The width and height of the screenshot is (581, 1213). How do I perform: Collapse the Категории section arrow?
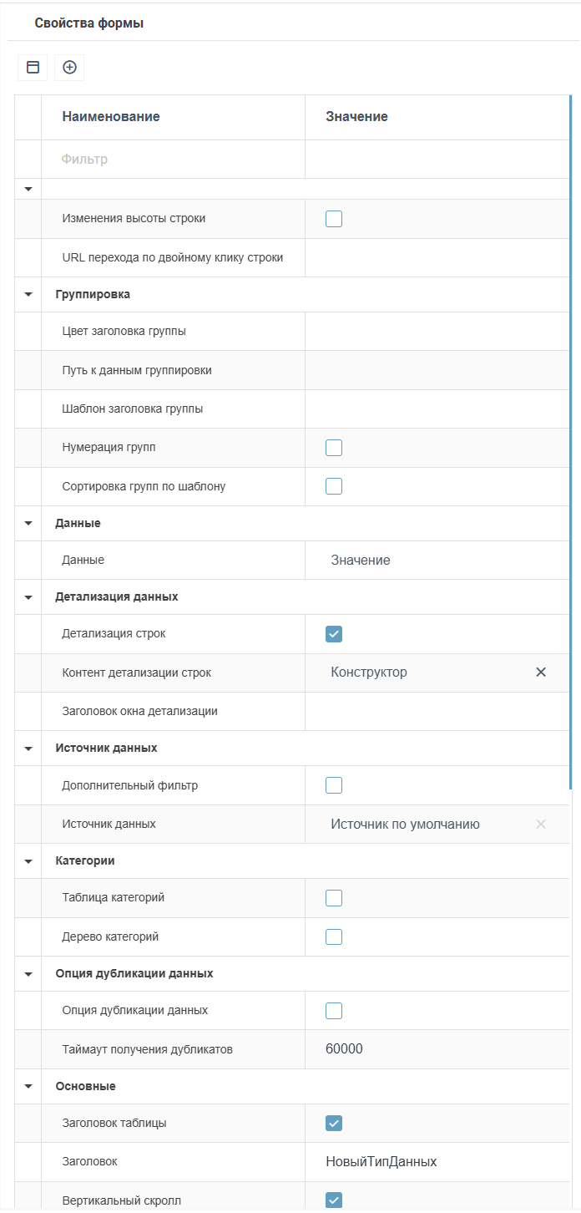pyautogui.click(x=28, y=860)
